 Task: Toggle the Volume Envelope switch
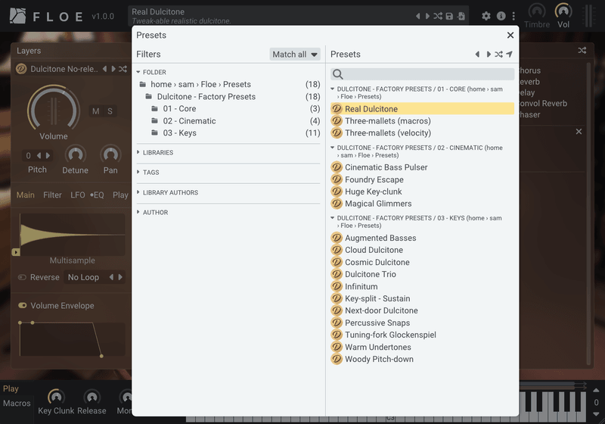click(x=23, y=306)
